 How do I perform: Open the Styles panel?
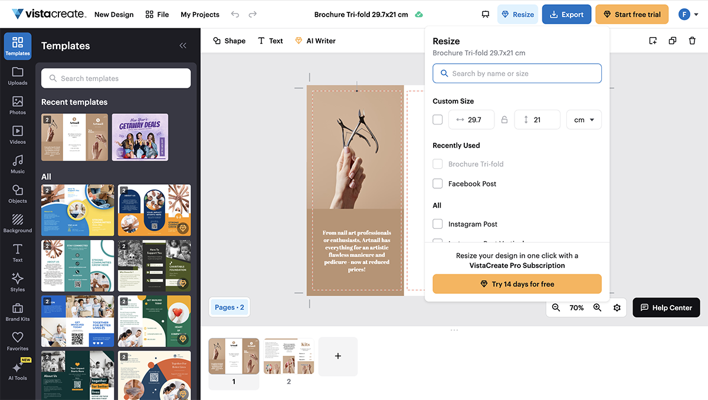(x=17, y=282)
